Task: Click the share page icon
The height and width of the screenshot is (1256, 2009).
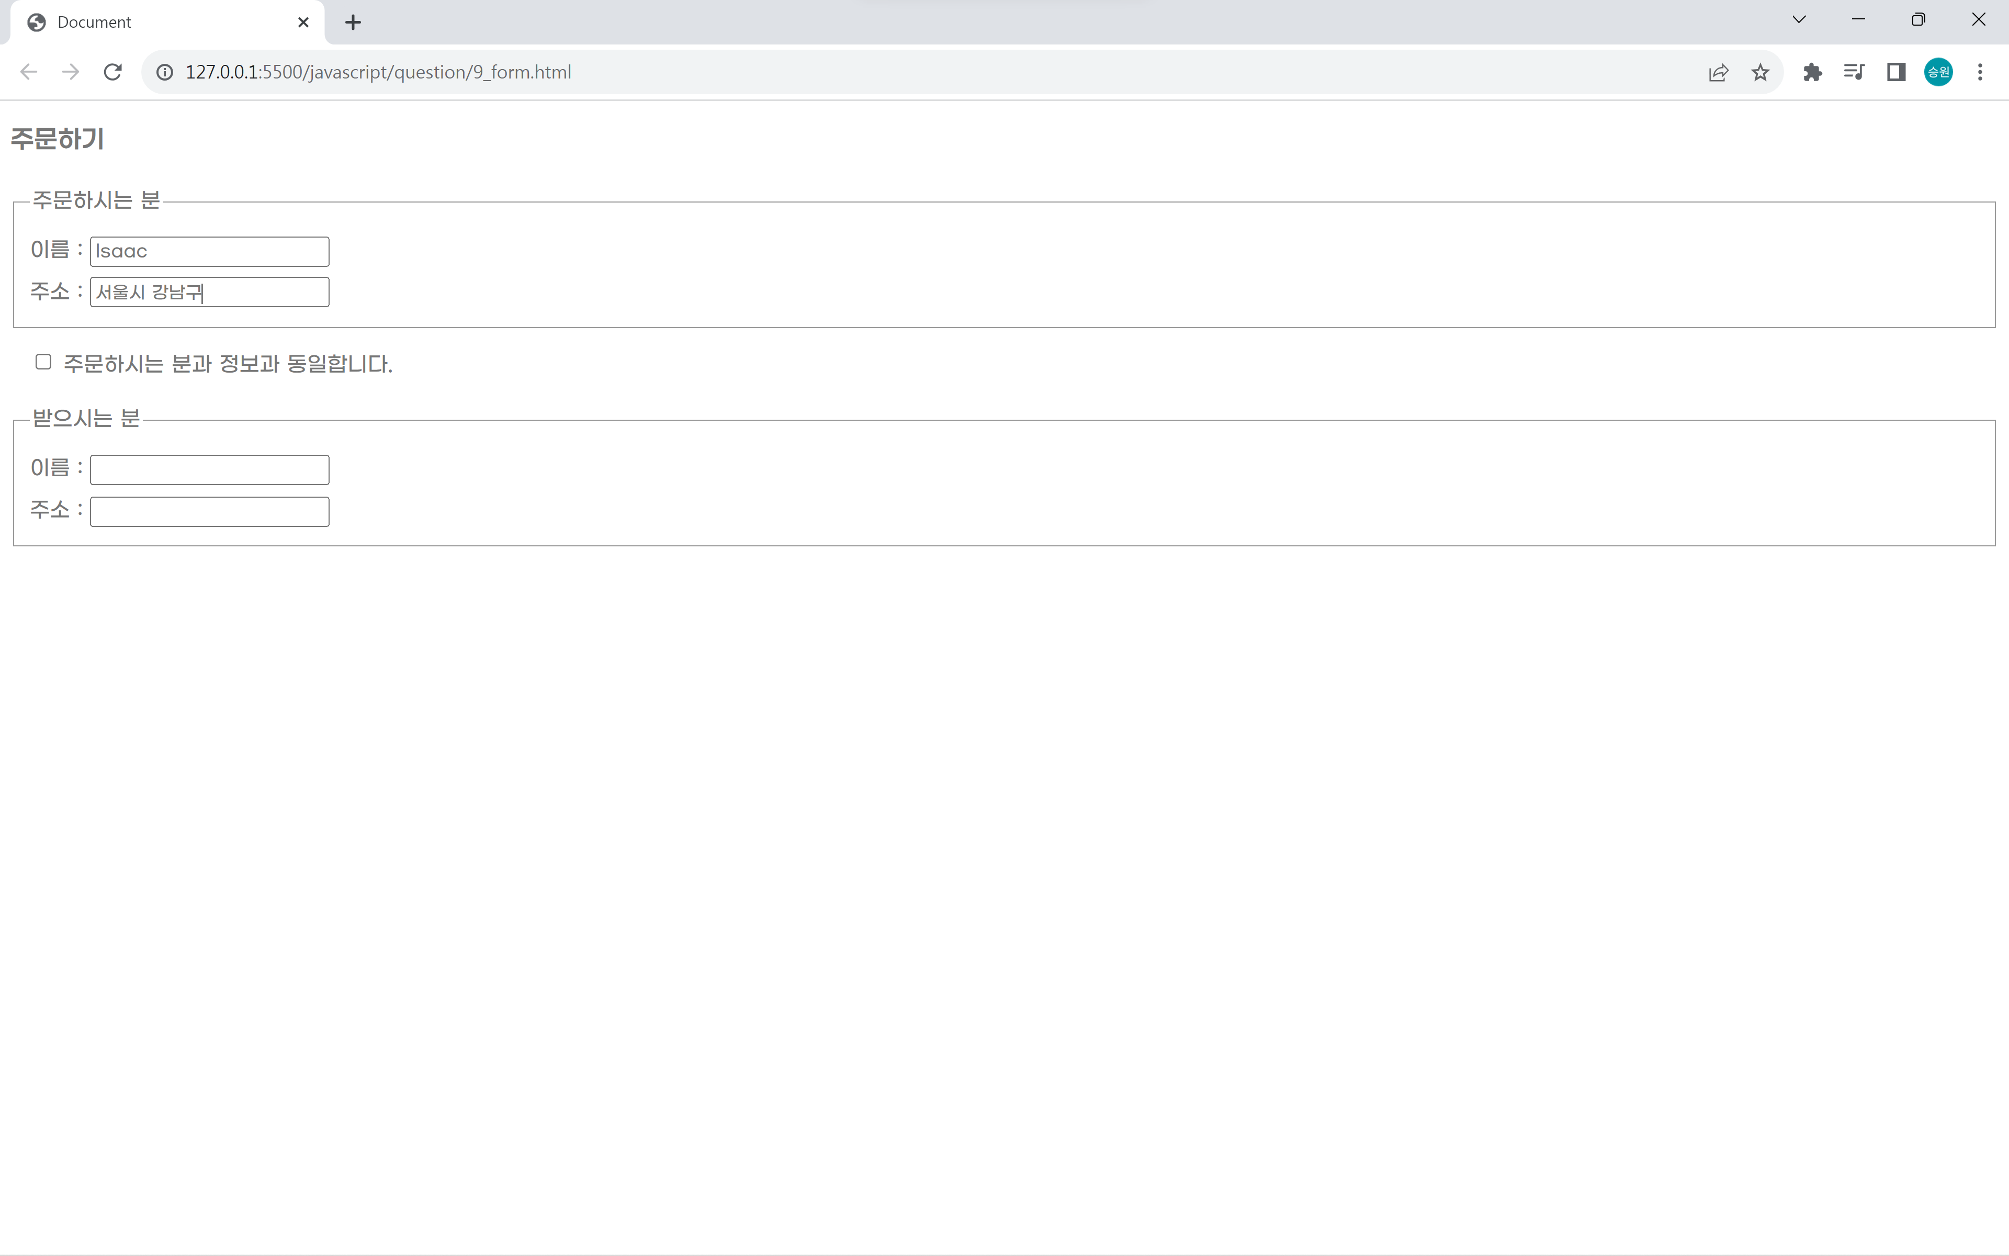Action: tap(1718, 72)
